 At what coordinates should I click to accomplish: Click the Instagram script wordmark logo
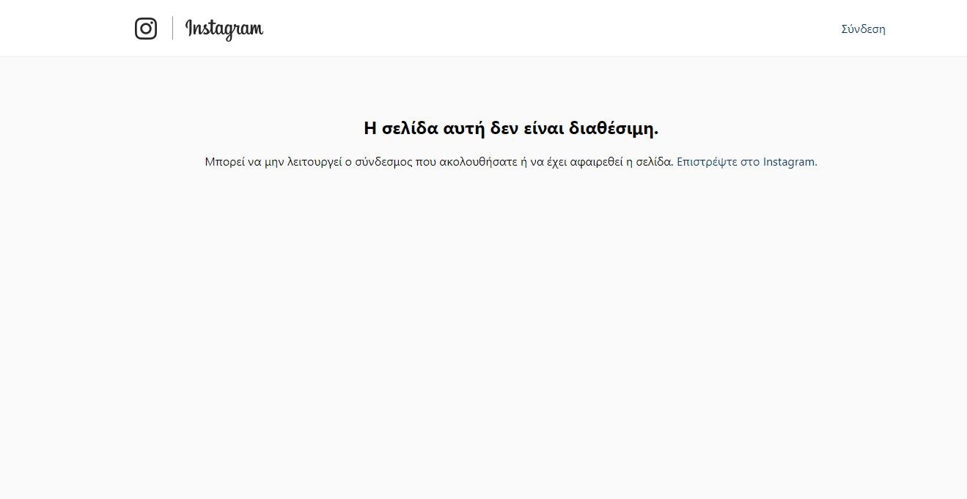(224, 29)
